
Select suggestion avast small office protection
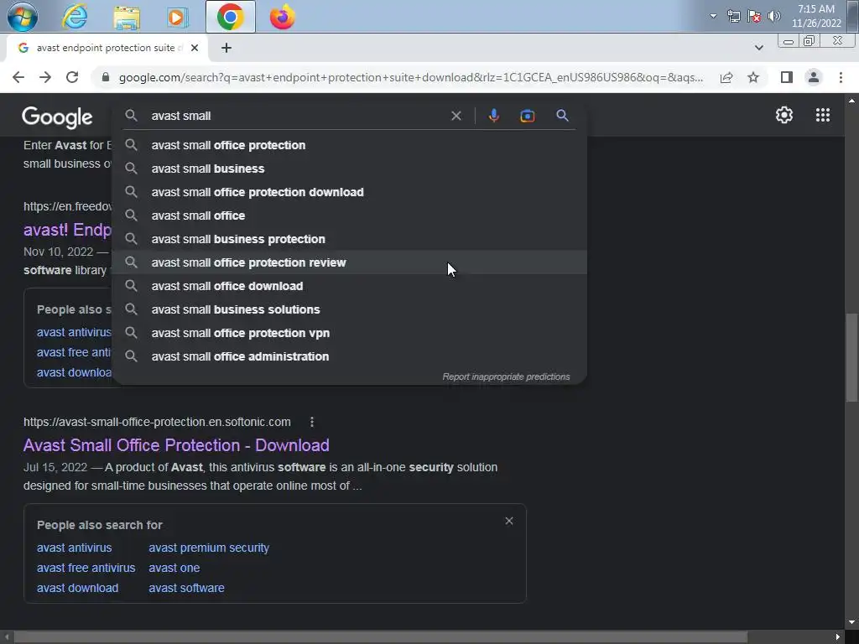pyautogui.click(x=349, y=145)
